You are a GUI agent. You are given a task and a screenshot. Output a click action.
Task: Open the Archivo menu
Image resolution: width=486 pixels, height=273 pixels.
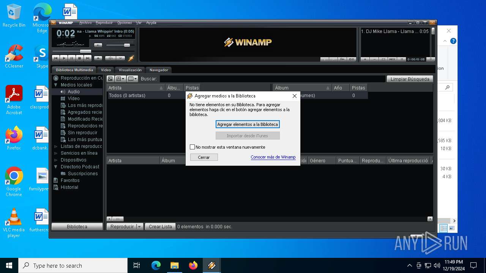pyautogui.click(x=85, y=23)
